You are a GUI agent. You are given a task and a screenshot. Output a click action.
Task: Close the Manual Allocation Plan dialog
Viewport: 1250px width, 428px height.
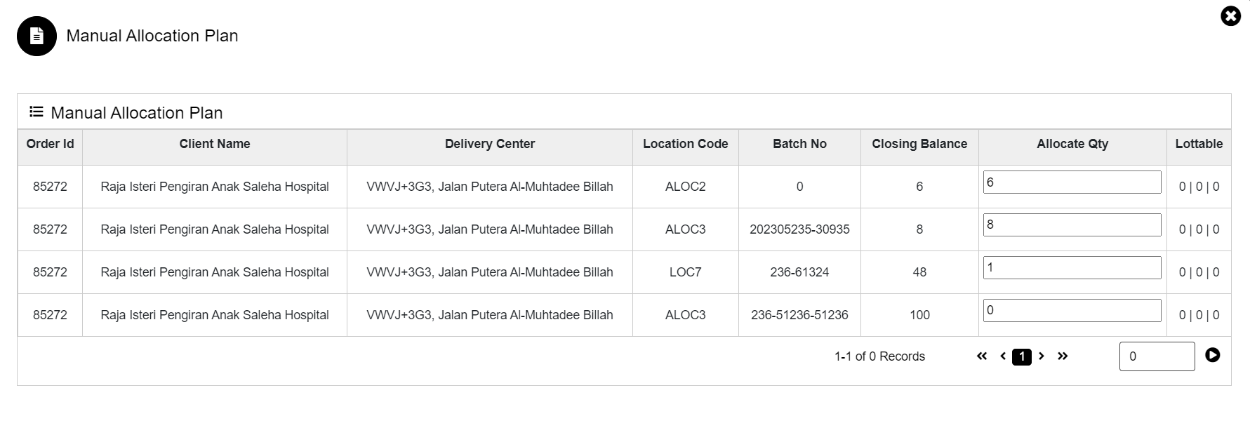tap(1230, 16)
